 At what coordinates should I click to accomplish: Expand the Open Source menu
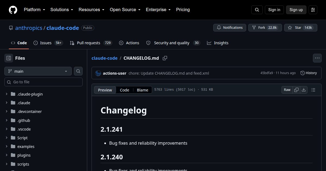click(x=125, y=10)
